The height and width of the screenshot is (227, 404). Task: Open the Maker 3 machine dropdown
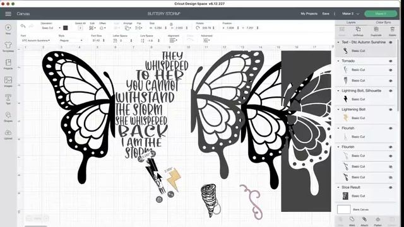350,14
